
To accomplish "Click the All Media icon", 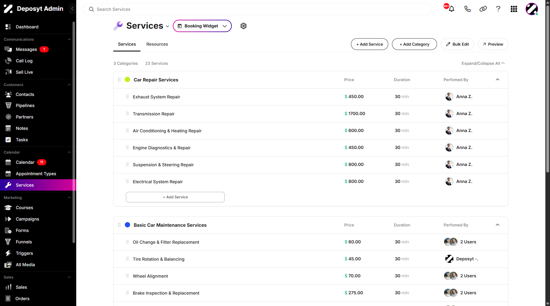I will (8, 265).
